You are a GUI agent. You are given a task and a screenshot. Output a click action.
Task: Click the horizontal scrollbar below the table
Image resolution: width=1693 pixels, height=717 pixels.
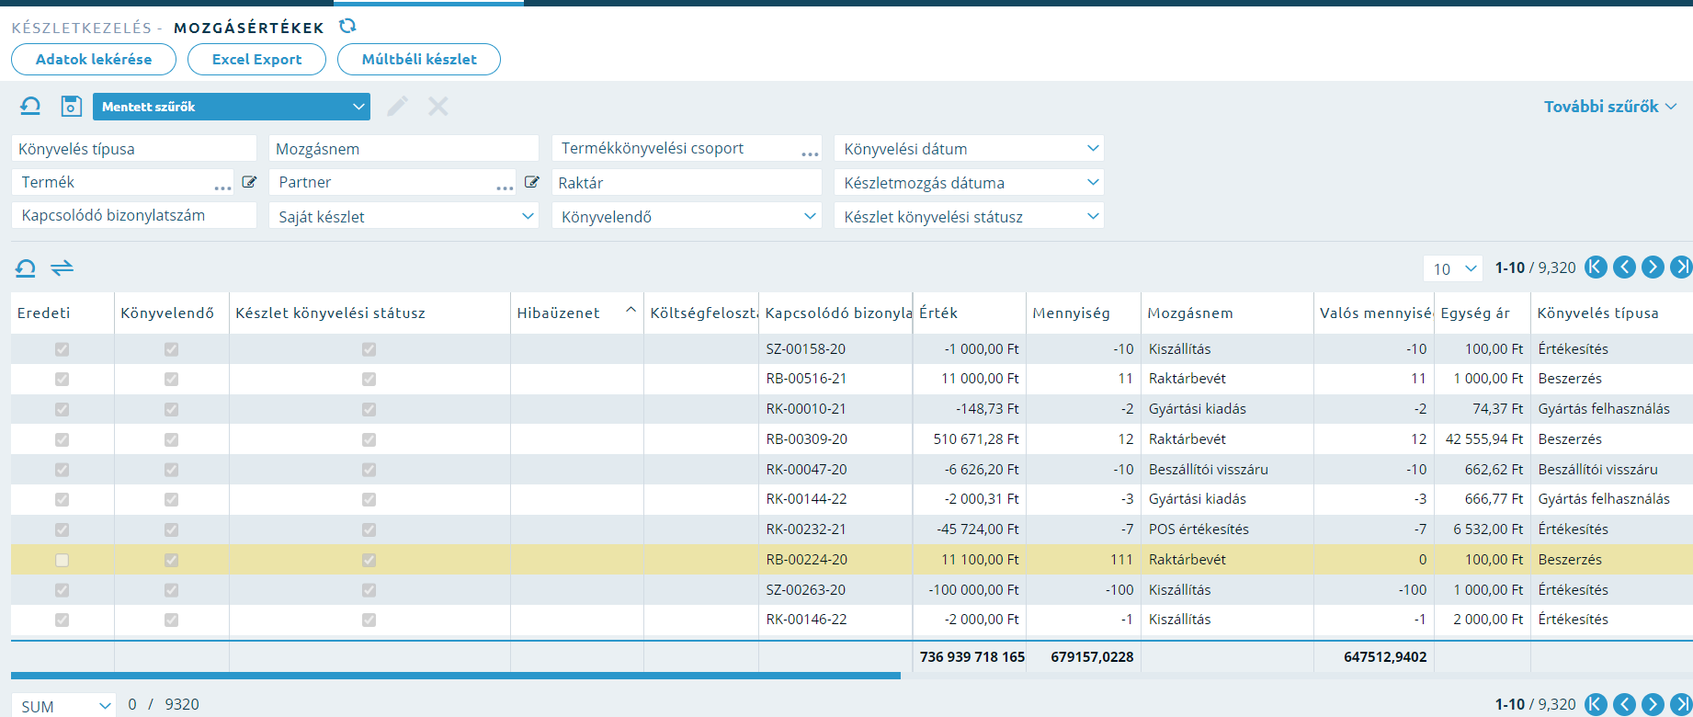tap(456, 676)
